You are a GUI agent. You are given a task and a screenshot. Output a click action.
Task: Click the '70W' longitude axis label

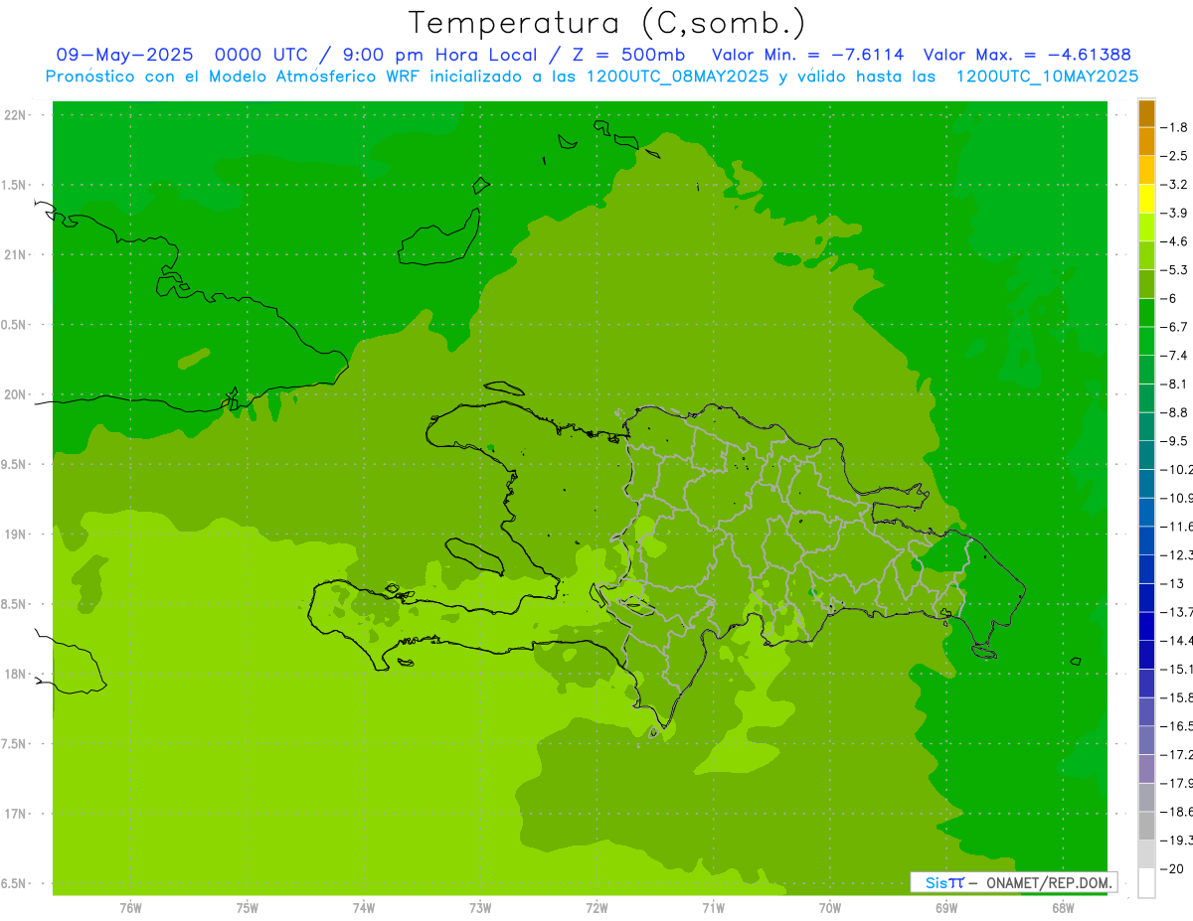click(830, 908)
